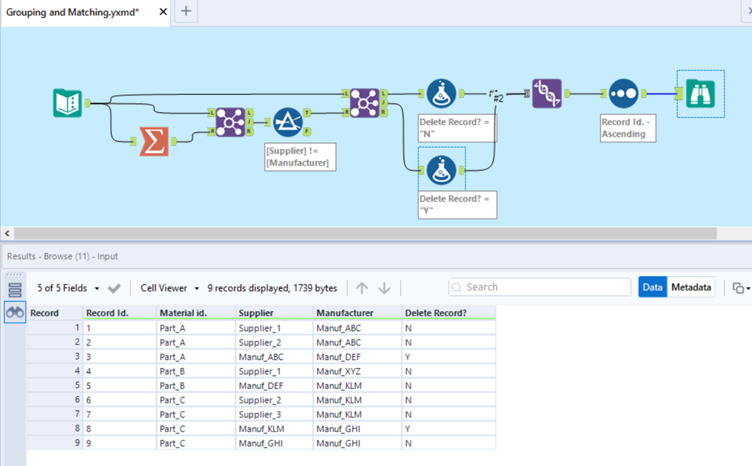Switch to the Metadata view
The width and height of the screenshot is (752, 466).
click(x=690, y=287)
